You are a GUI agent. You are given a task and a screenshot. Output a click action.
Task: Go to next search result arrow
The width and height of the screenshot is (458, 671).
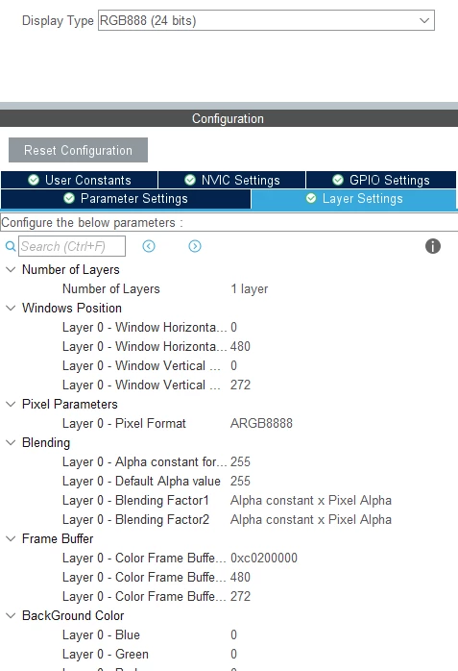[x=195, y=246]
